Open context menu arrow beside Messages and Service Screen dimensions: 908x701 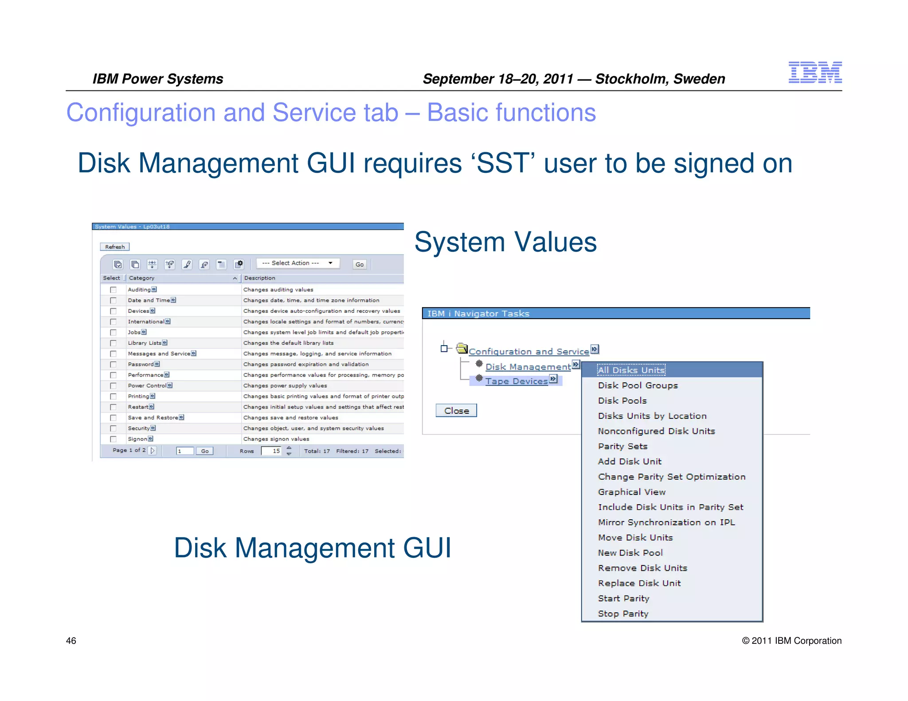point(194,353)
